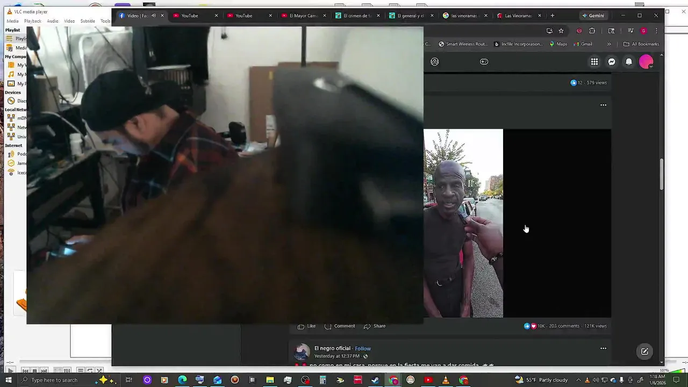Open the All Bookmarks folder
Screen dimensions: 688x387
point(641,44)
